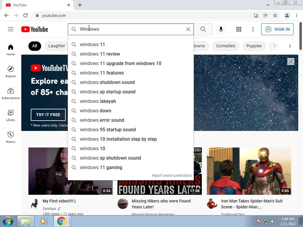Open the network icon in system tray
Screen dimensions: 303x227
266,221
